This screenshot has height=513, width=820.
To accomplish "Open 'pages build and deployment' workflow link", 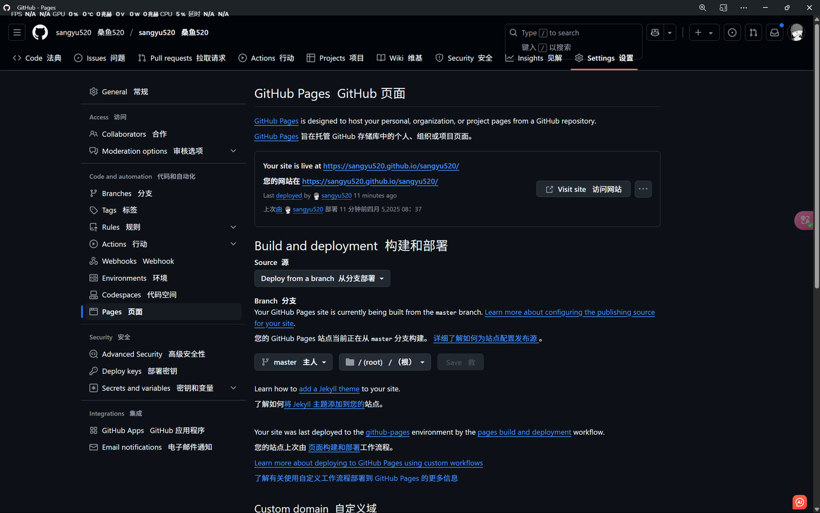I will pos(525,432).
